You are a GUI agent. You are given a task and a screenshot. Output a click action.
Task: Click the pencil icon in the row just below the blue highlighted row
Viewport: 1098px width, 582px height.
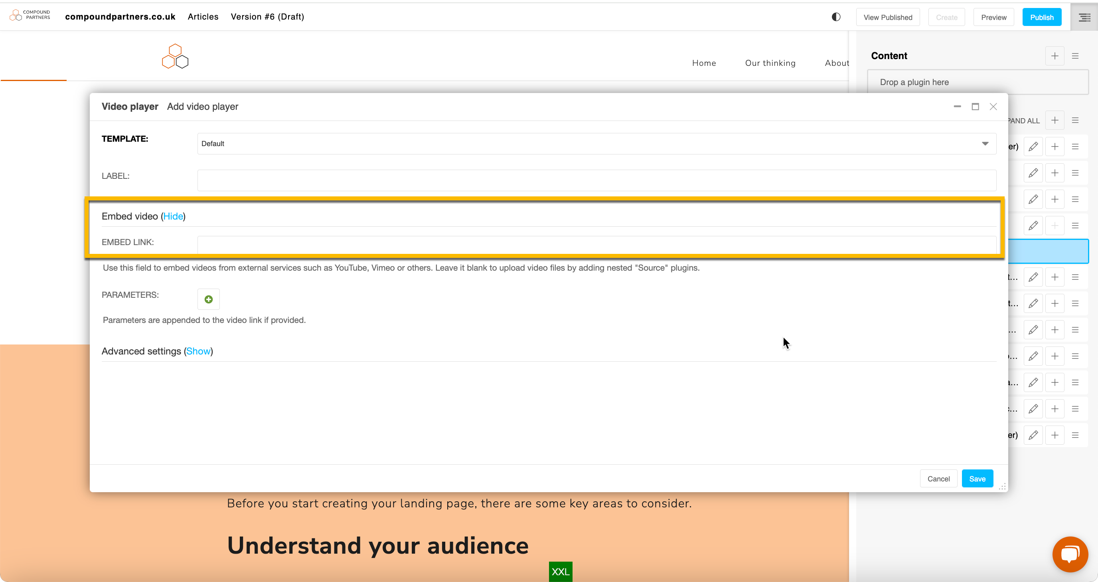[1033, 277]
